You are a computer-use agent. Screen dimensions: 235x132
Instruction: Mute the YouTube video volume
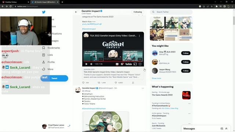[91, 64]
